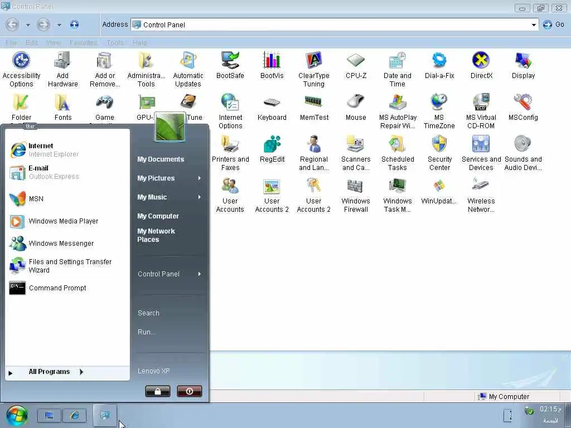571x428 pixels.
Task: Launch the BootSafe icon
Action: point(230,66)
